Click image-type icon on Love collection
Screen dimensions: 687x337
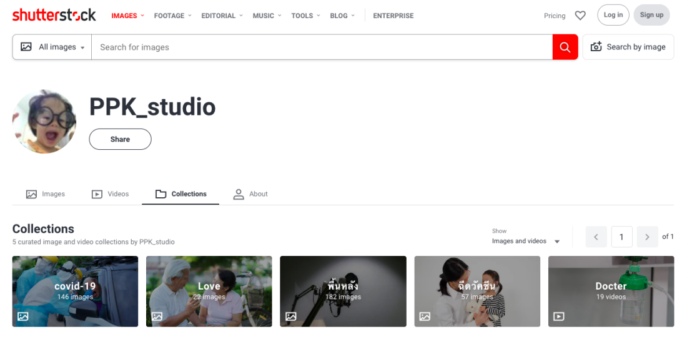pyautogui.click(x=157, y=316)
